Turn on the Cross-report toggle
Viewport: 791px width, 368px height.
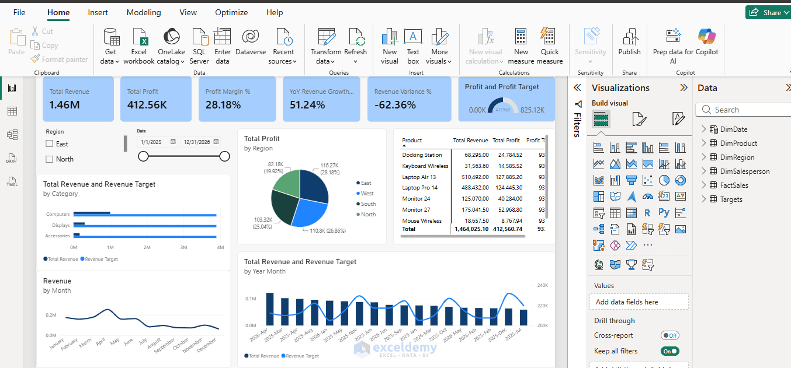pos(669,335)
